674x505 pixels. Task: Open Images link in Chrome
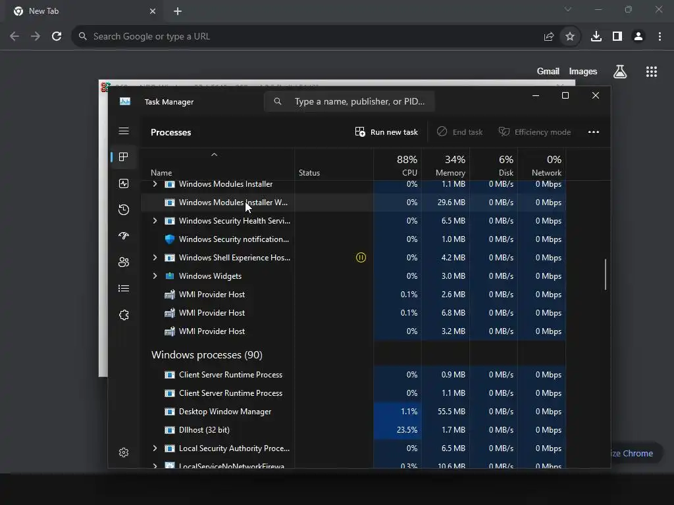point(583,71)
